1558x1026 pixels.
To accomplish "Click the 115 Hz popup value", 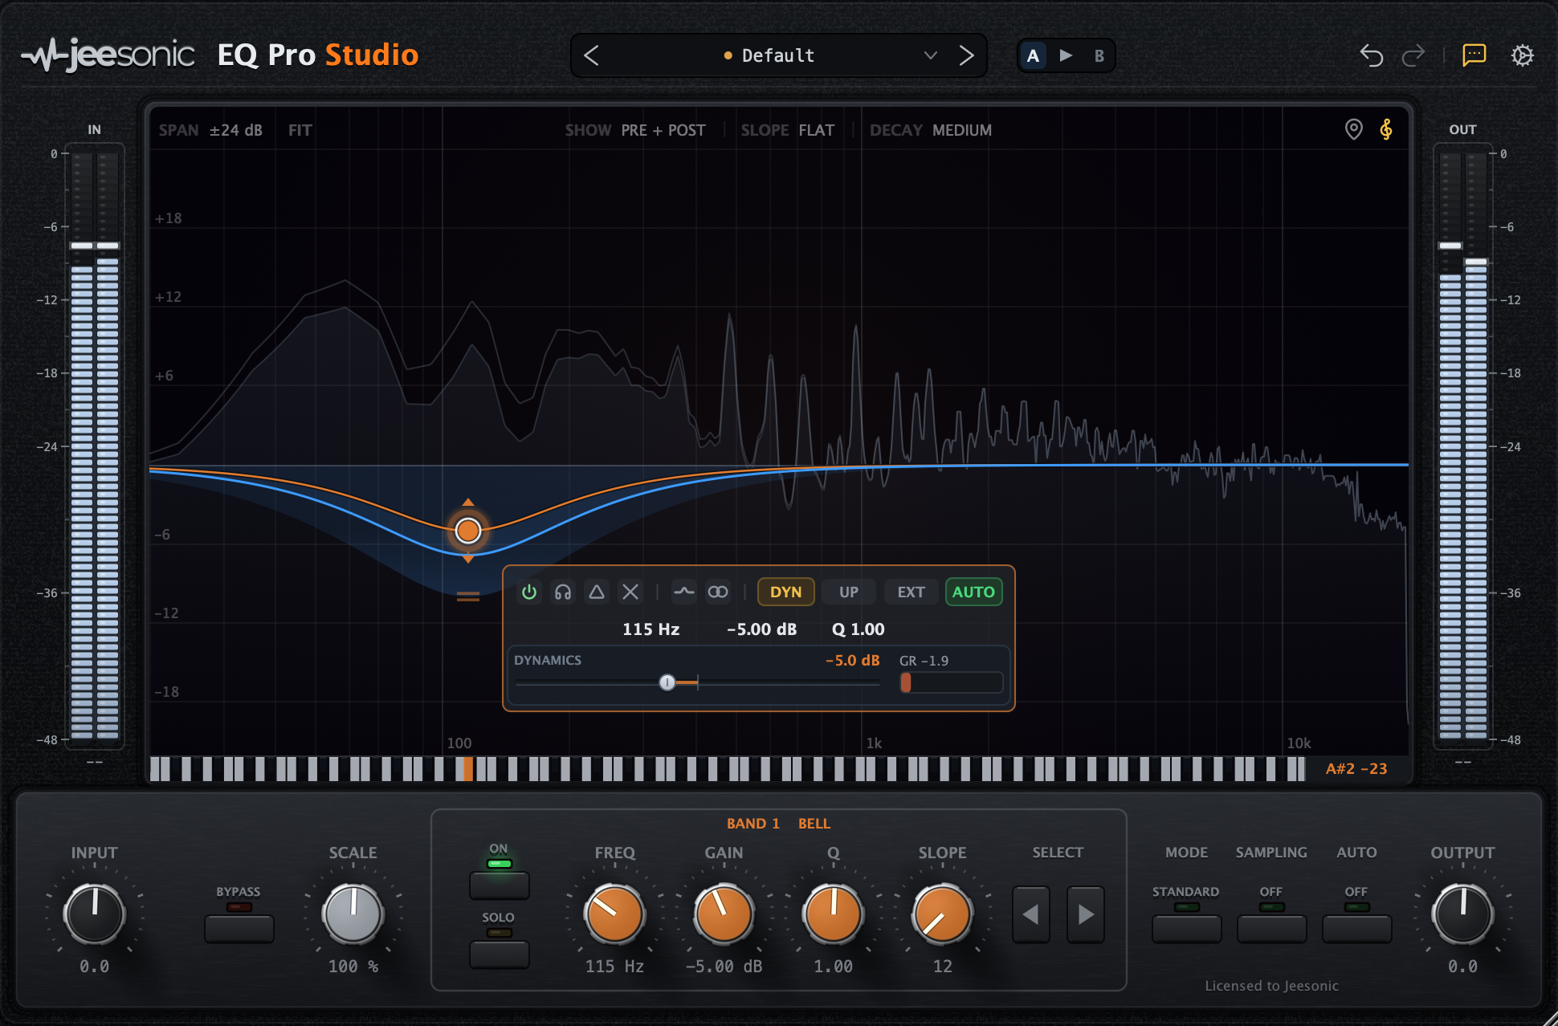I will click(x=651, y=629).
